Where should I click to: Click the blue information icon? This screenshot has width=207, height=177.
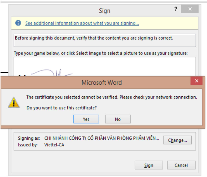coord(18,23)
